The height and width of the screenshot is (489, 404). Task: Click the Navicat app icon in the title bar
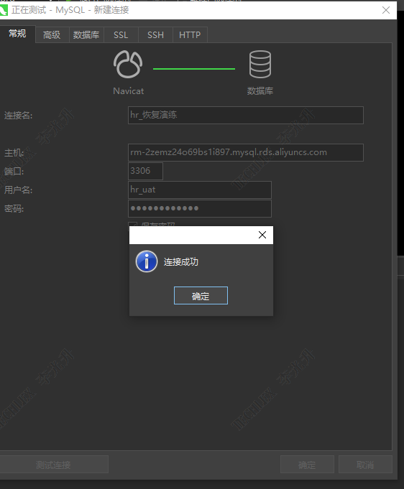pyautogui.click(x=4, y=10)
